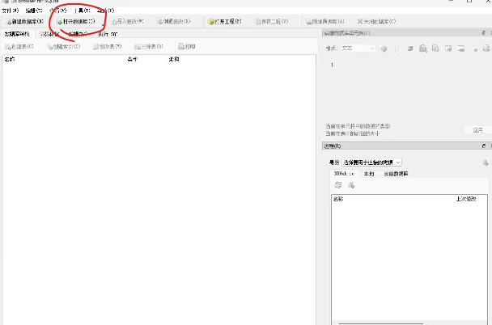
Task: Switch to the Local (本地) tab
Action: pos(368,173)
